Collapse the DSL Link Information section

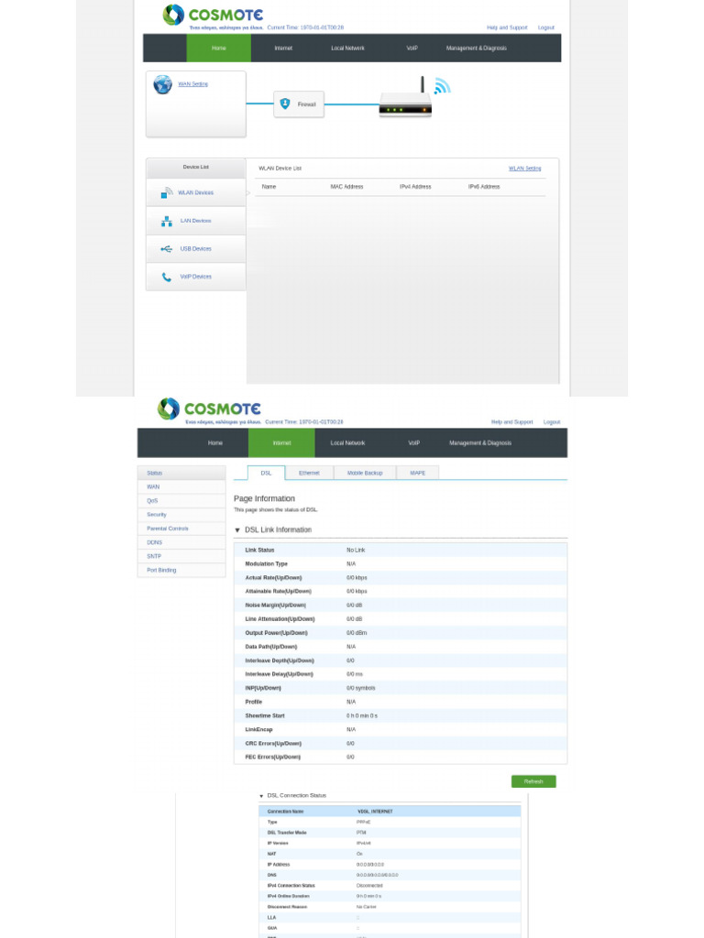[237, 530]
